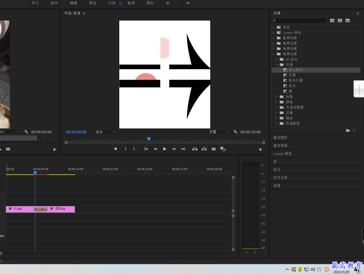The image size is (364, 274).
Task: Collapse the 视频过渡 folder
Action: pyautogui.click(x=273, y=54)
